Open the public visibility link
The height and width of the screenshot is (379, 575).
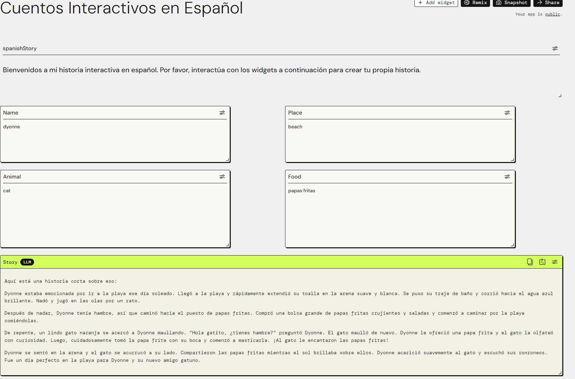[553, 14]
